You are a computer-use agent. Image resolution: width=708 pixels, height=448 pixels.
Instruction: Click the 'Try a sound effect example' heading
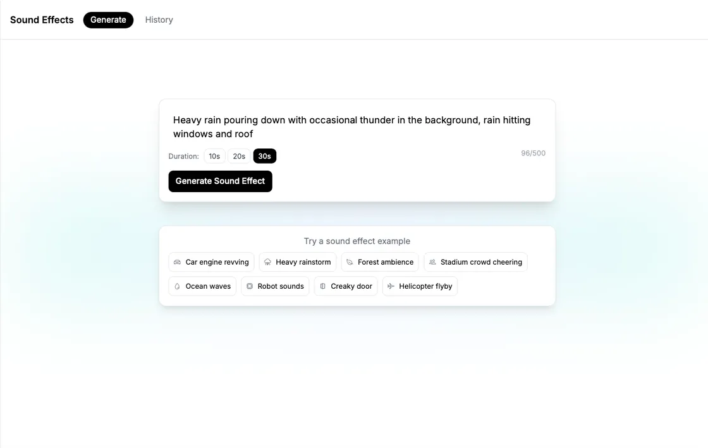click(357, 241)
